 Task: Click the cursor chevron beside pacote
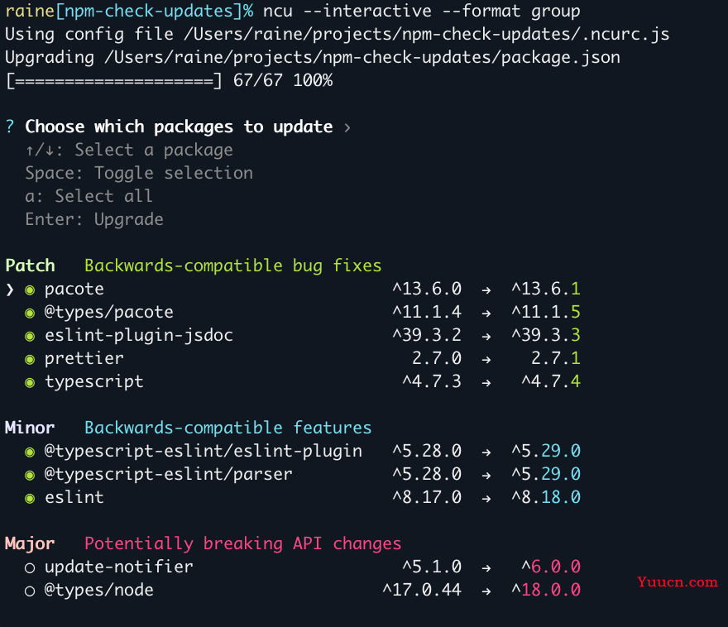[10, 290]
